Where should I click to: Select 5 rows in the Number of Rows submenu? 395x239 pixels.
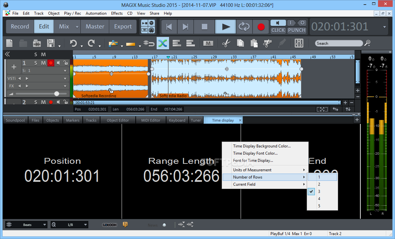coord(322,206)
